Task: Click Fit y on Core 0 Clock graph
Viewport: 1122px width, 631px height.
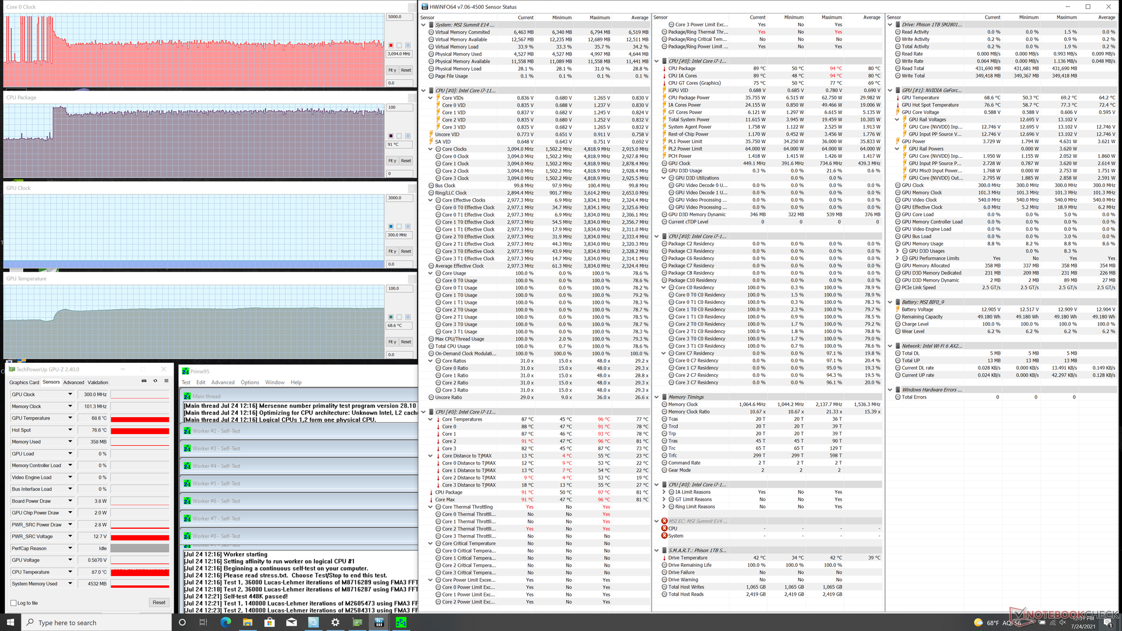Action: pos(392,70)
